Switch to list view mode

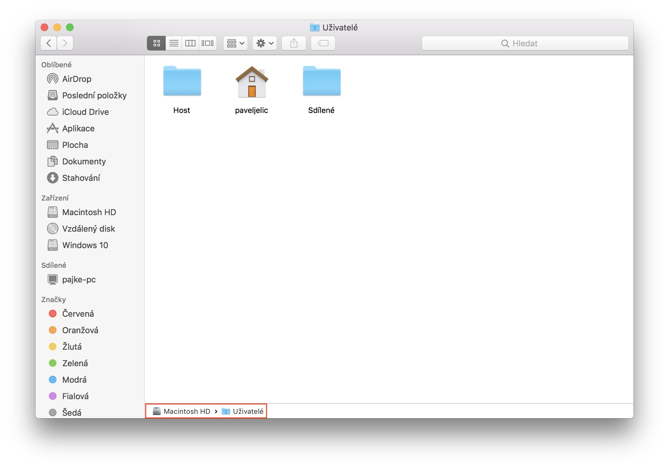coord(174,43)
